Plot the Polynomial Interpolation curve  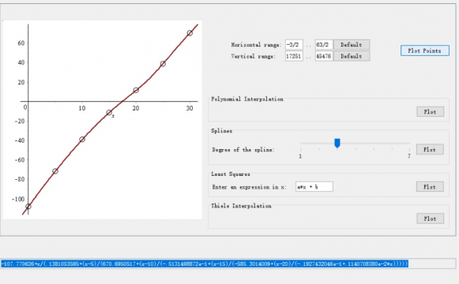coord(430,111)
